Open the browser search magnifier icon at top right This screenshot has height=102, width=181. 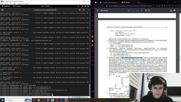coord(168,2)
